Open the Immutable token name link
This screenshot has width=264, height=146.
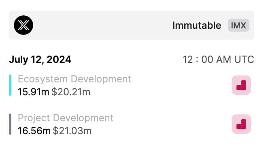[197, 26]
